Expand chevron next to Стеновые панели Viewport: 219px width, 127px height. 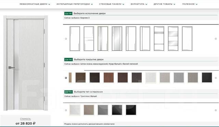[x=123, y=4]
